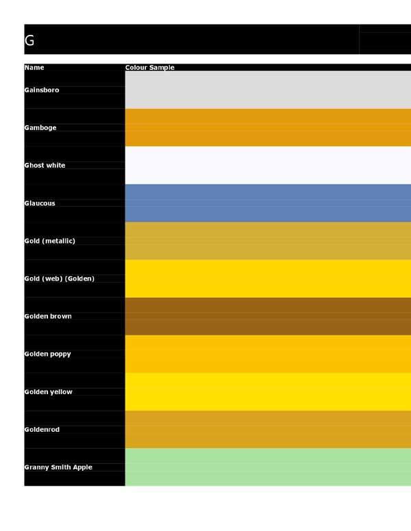Click the Gold (metallic) color name
Image resolution: width=411 pixels, height=531 pixels.
(x=50, y=241)
